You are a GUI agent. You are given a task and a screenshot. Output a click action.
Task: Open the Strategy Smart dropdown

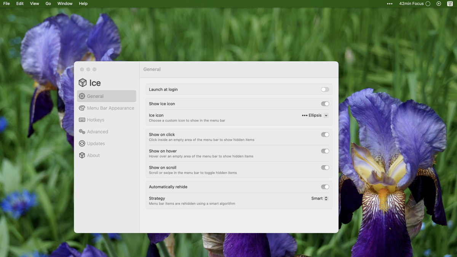click(320, 198)
